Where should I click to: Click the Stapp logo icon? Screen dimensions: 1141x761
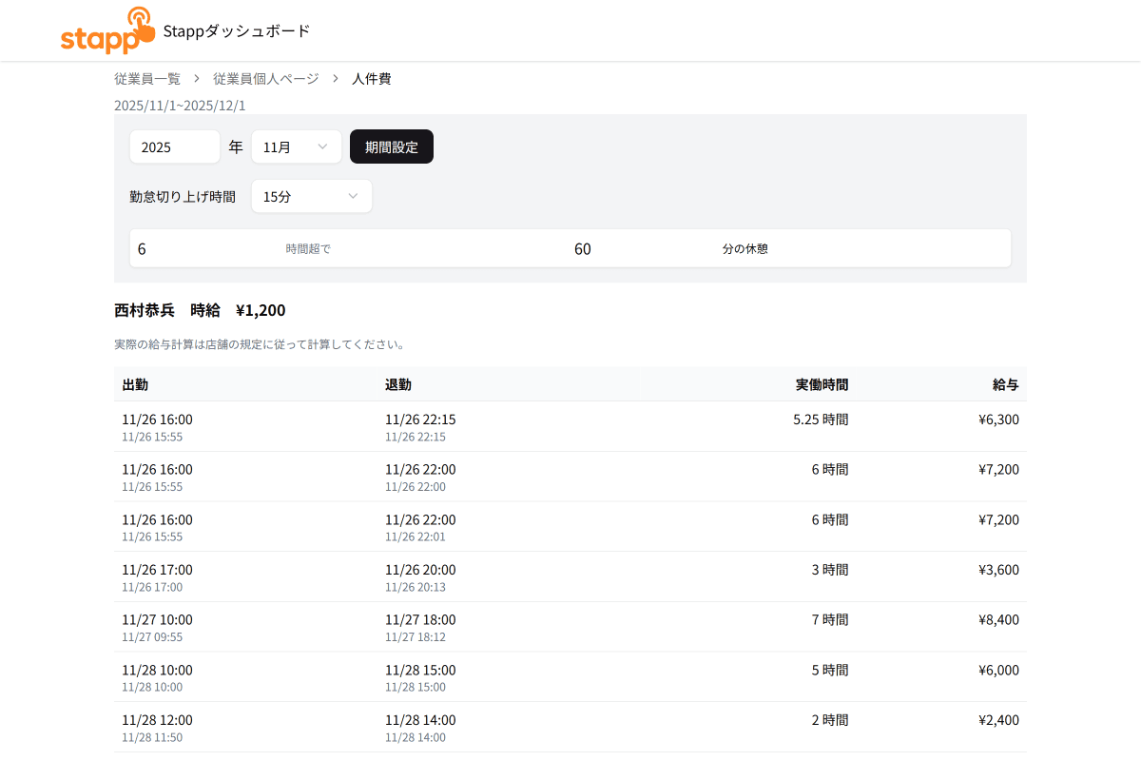click(106, 30)
